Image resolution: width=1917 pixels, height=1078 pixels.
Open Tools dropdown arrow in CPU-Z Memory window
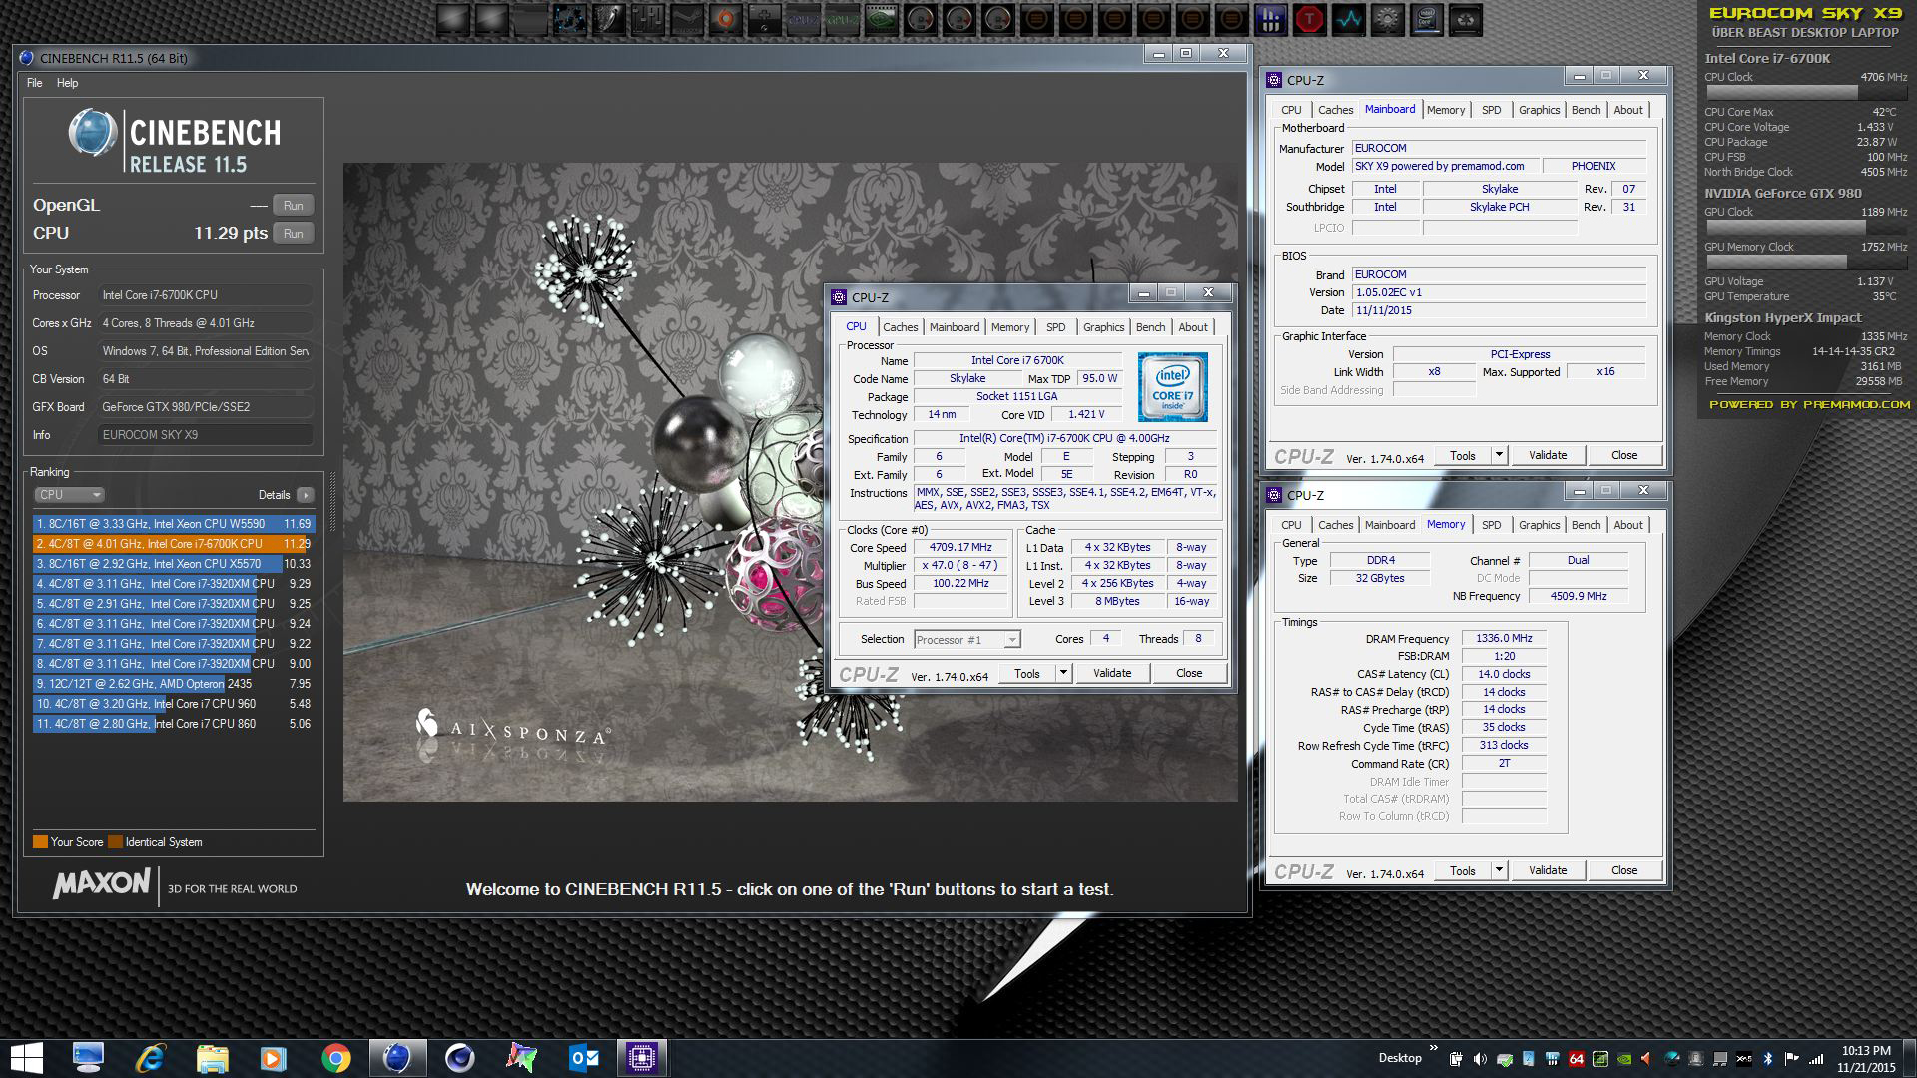coord(1499,870)
